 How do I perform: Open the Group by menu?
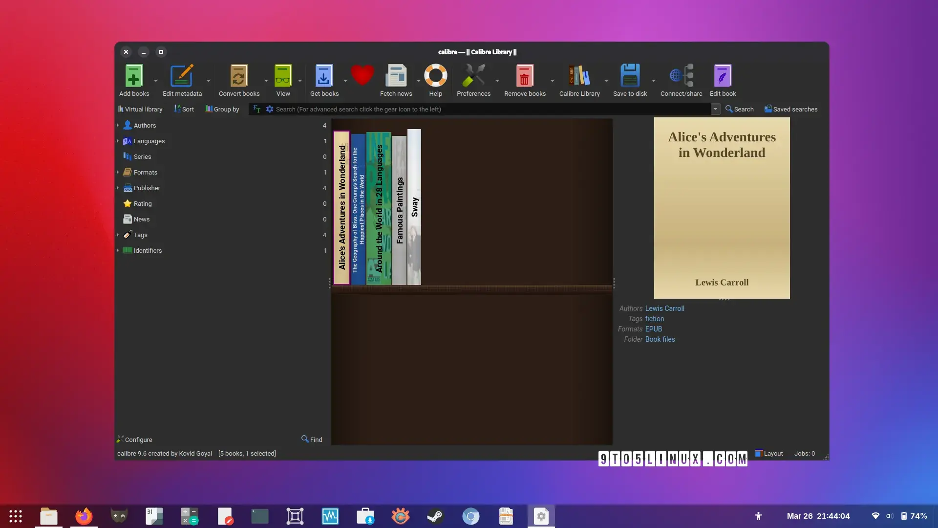[222, 109]
